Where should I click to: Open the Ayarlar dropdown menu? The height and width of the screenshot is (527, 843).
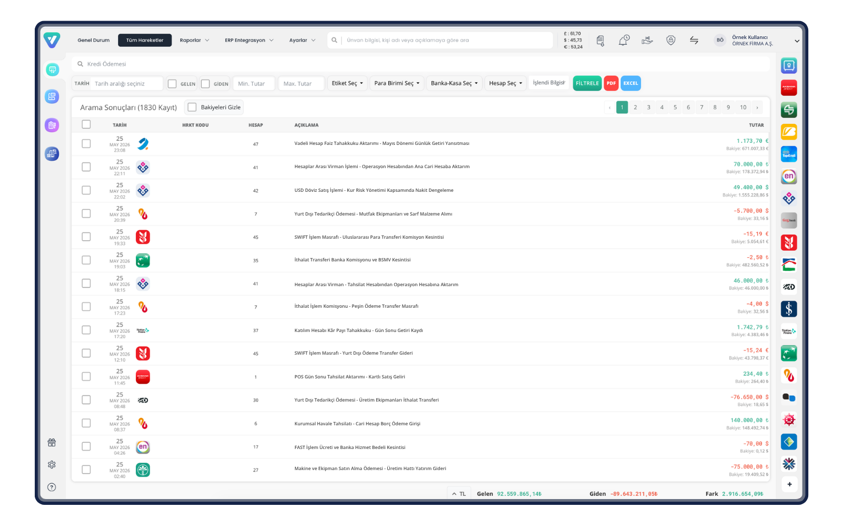302,40
